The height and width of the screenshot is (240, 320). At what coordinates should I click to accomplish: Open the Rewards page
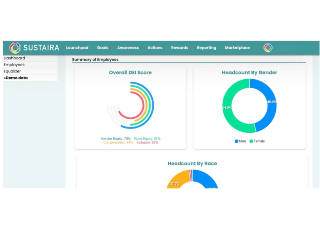[x=179, y=47]
